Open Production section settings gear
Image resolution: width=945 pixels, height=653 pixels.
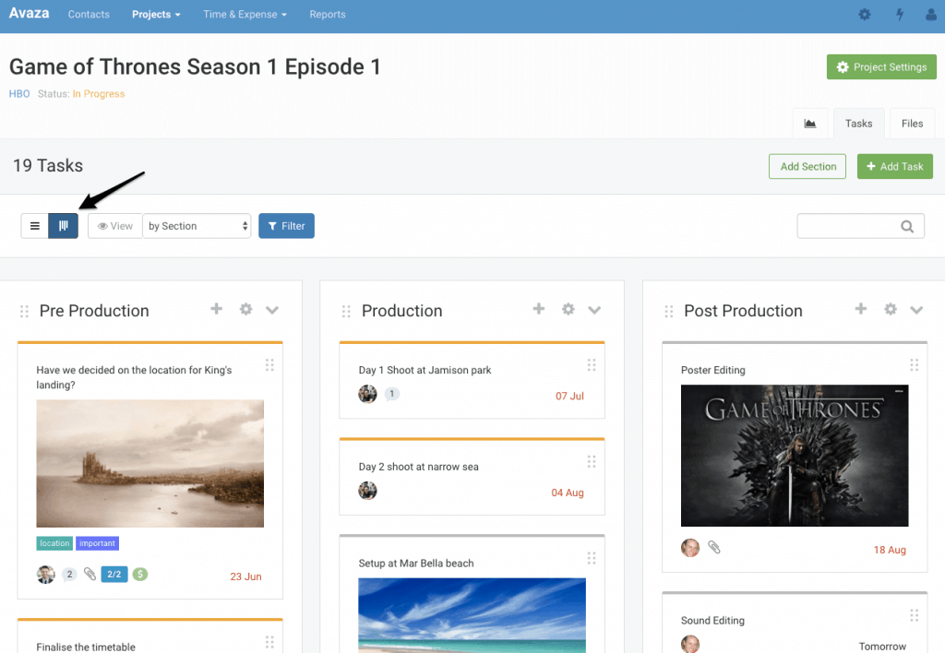pyautogui.click(x=568, y=309)
